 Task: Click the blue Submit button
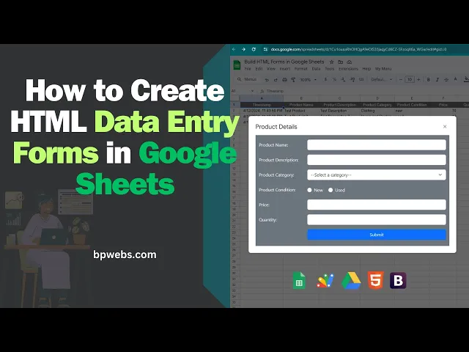tap(377, 235)
